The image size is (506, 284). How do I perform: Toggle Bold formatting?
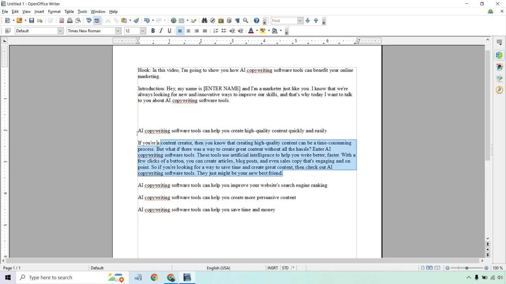click(x=153, y=31)
